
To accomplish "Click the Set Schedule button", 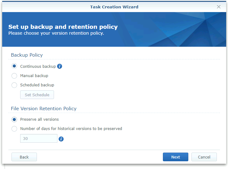I will [x=37, y=95].
